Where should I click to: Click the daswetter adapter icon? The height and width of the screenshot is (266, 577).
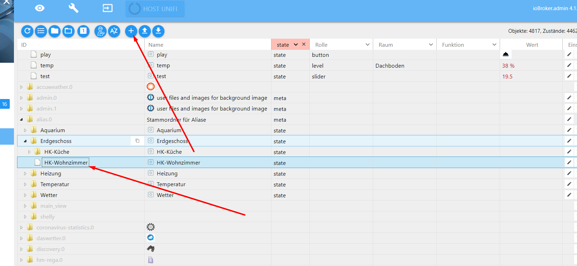[x=151, y=238]
